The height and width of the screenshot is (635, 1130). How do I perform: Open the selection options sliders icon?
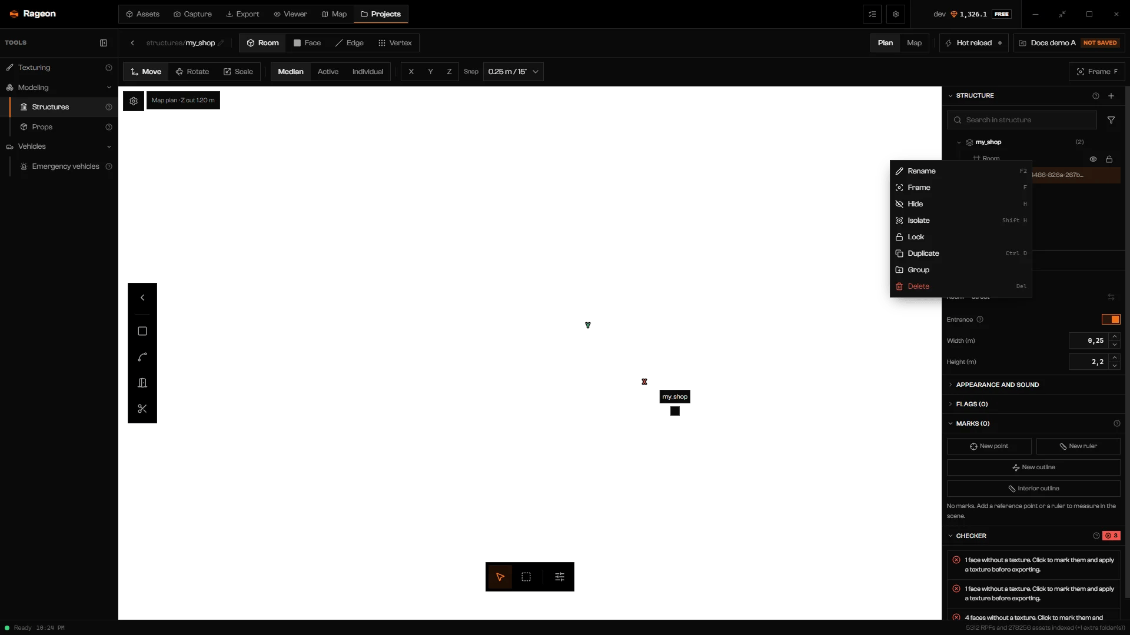560,577
